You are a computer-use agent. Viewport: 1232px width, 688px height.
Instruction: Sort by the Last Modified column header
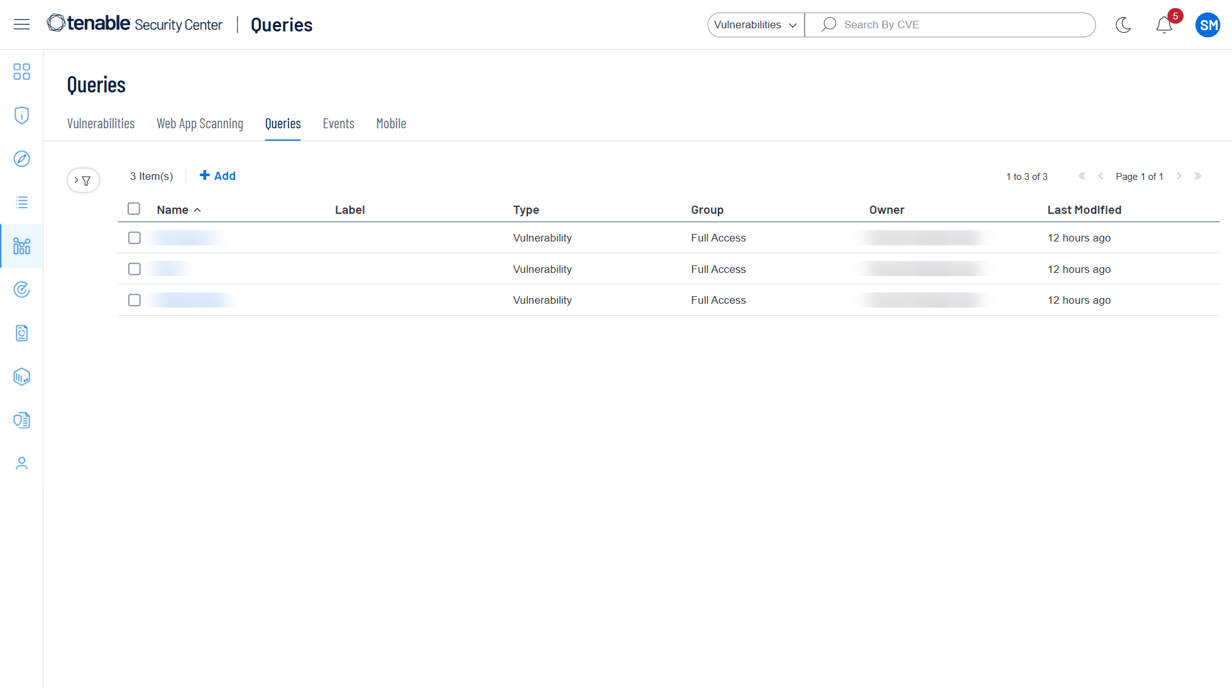tap(1084, 210)
